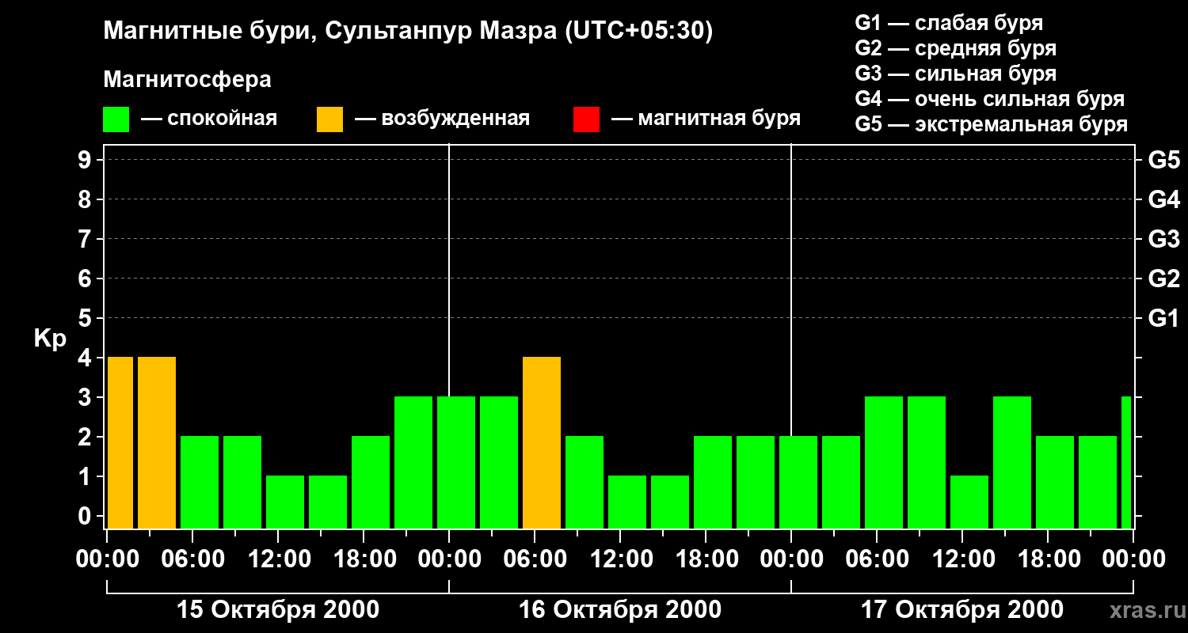Click the '12:00' time label under 15 October
This screenshot has width=1188, height=633.
[x=278, y=559]
